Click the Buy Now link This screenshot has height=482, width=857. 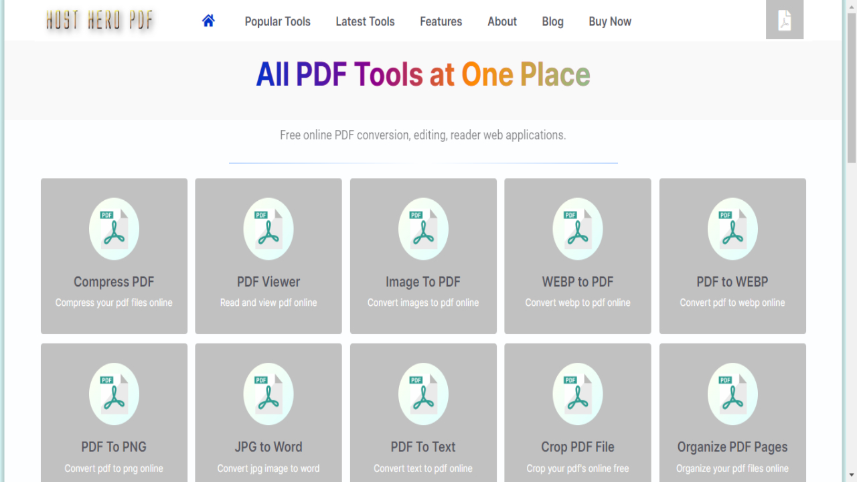[x=610, y=21]
